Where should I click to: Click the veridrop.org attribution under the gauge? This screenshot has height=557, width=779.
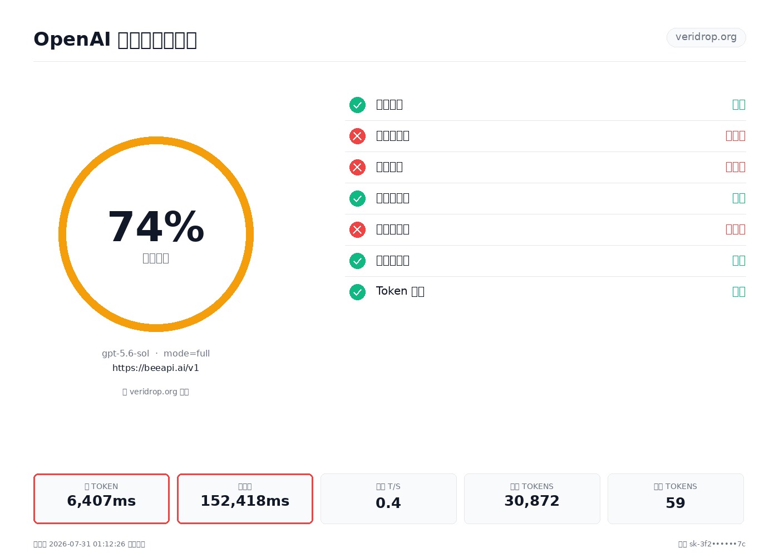tap(156, 392)
